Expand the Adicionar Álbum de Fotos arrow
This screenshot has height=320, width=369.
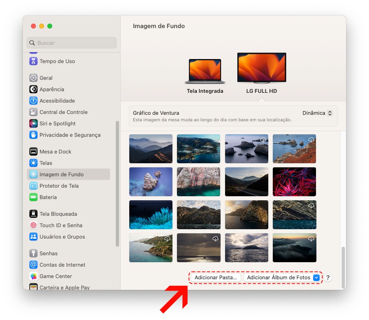[x=317, y=278]
